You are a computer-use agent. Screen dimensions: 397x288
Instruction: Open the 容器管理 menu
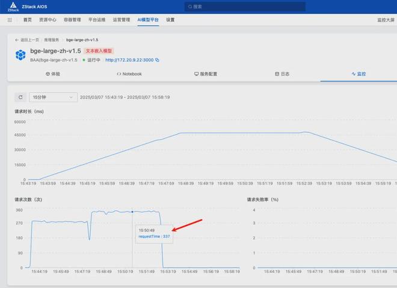click(72, 20)
